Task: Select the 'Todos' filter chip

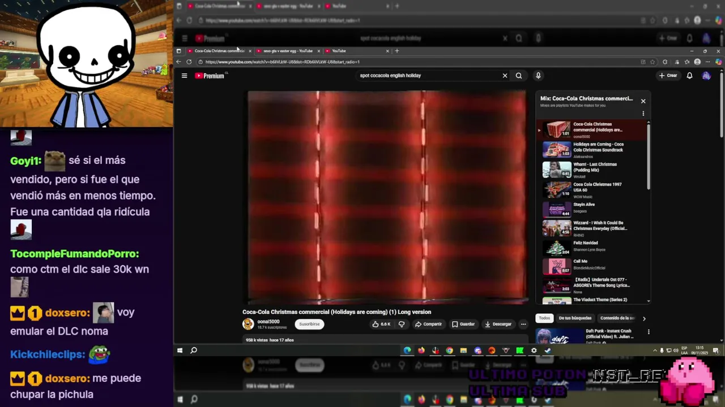Action: point(544,318)
